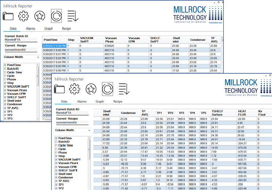272x190 pixels.
Task: Open Recipe tab in front window
Action: coord(118,102)
